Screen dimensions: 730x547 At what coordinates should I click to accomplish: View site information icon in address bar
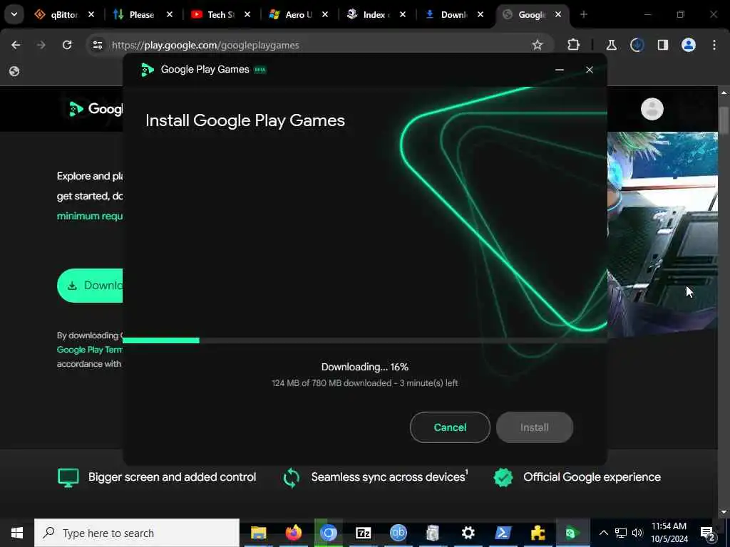tap(97, 45)
